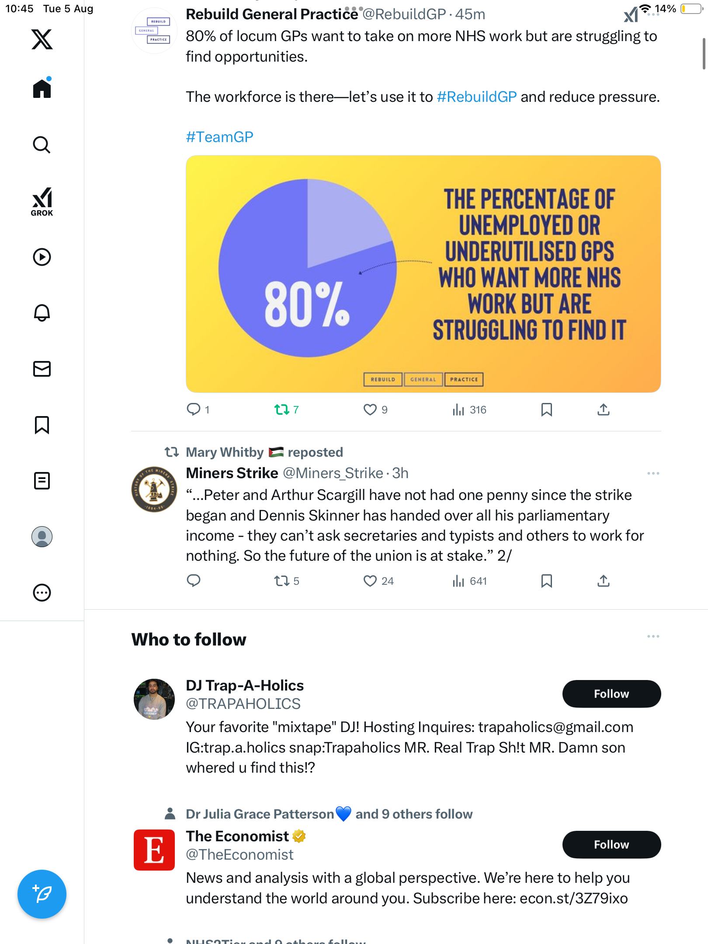Follow DJ Trap-A-Holics
Screen dimensions: 708x944
(611, 694)
